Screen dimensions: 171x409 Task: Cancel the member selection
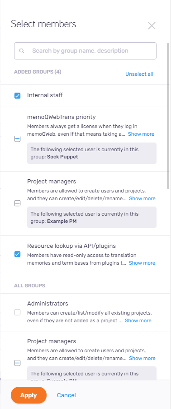coord(66,395)
